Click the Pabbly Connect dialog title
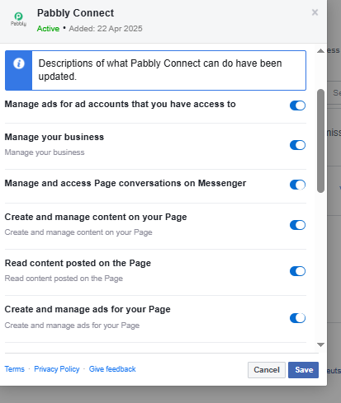Screen dimensions: 341x403 click(75, 13)
